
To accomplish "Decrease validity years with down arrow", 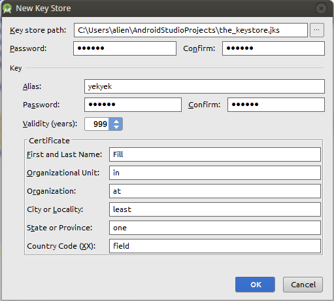I will (116, 127).
